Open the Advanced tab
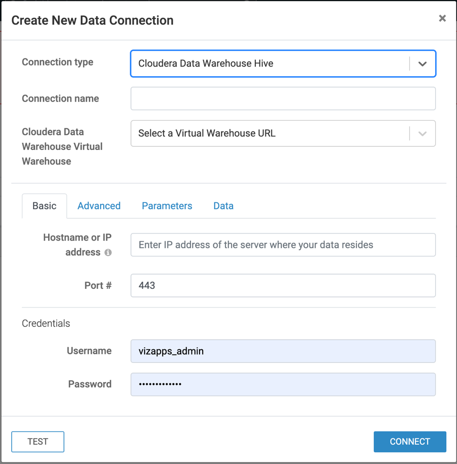457x464 pixels. point(99,206)
